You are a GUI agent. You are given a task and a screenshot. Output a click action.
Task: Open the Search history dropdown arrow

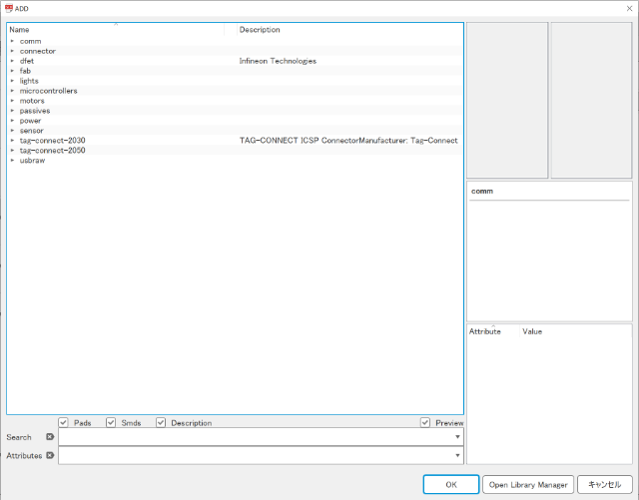point(457,437)
